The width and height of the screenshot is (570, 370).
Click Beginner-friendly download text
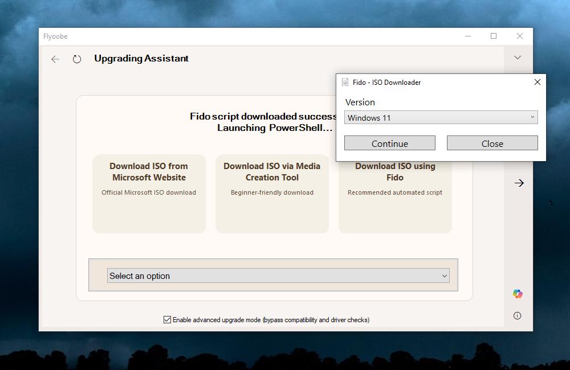tap(272, 192)
